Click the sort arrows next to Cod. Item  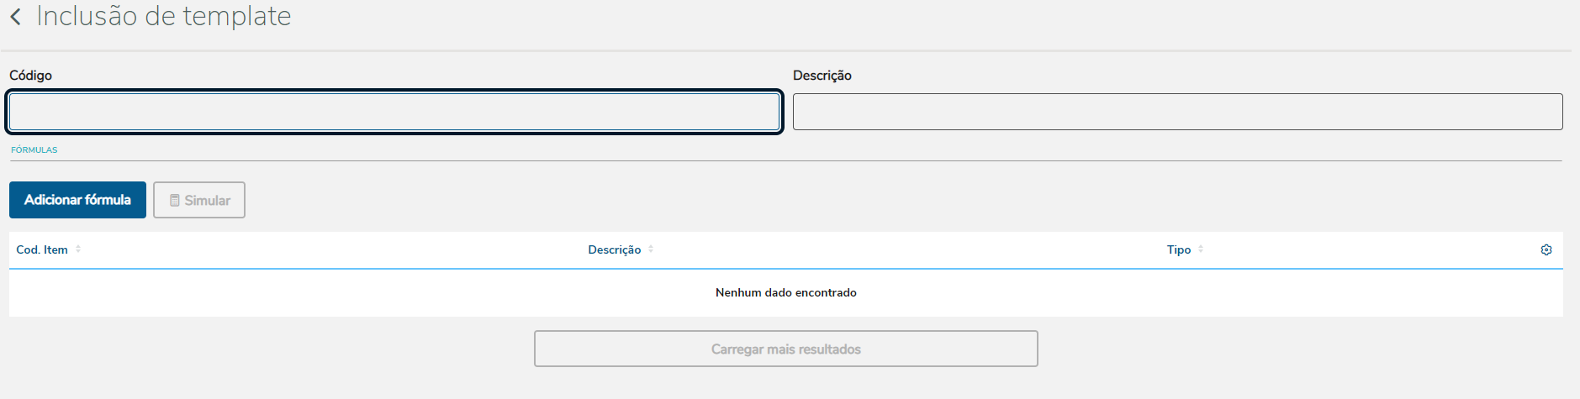(78, 249)
